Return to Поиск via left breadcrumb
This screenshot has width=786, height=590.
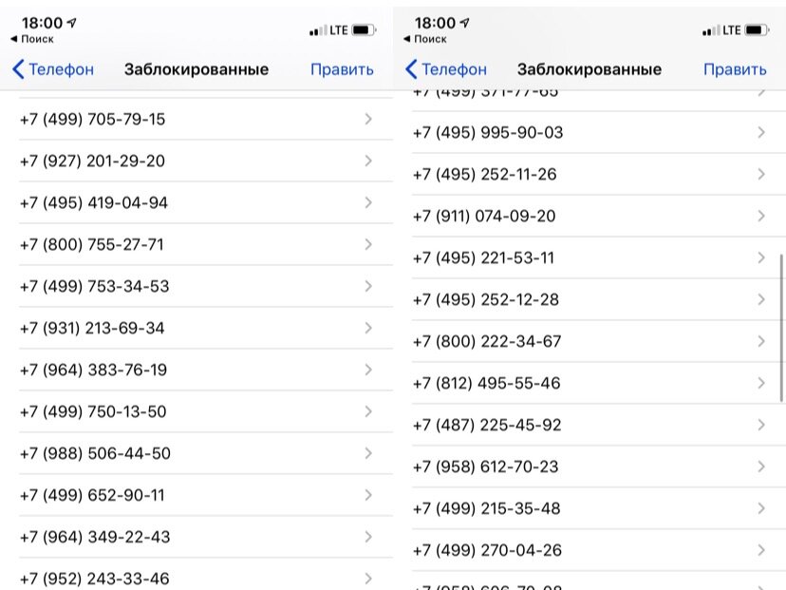click(x=32, y=39)
